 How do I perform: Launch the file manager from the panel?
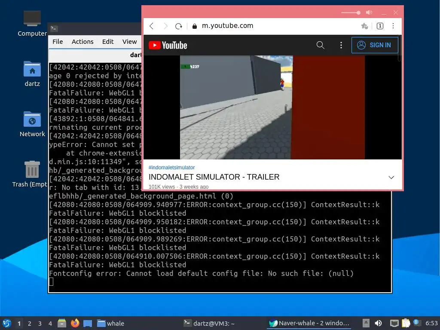(62, 323)
